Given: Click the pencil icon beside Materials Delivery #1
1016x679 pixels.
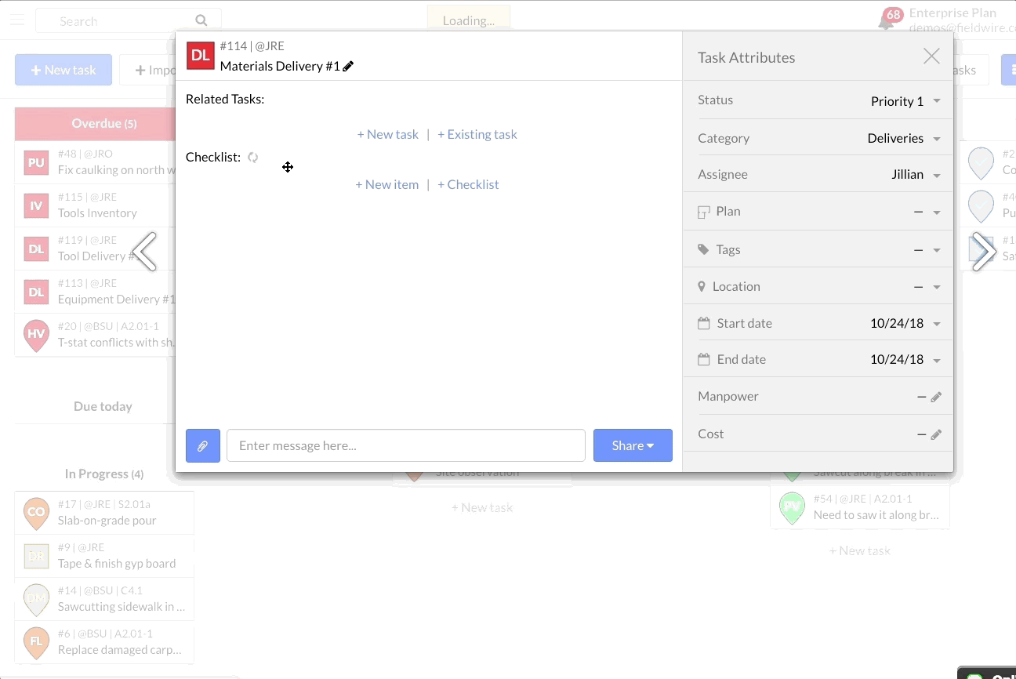Looking at the screenshot, I should 348,67.
